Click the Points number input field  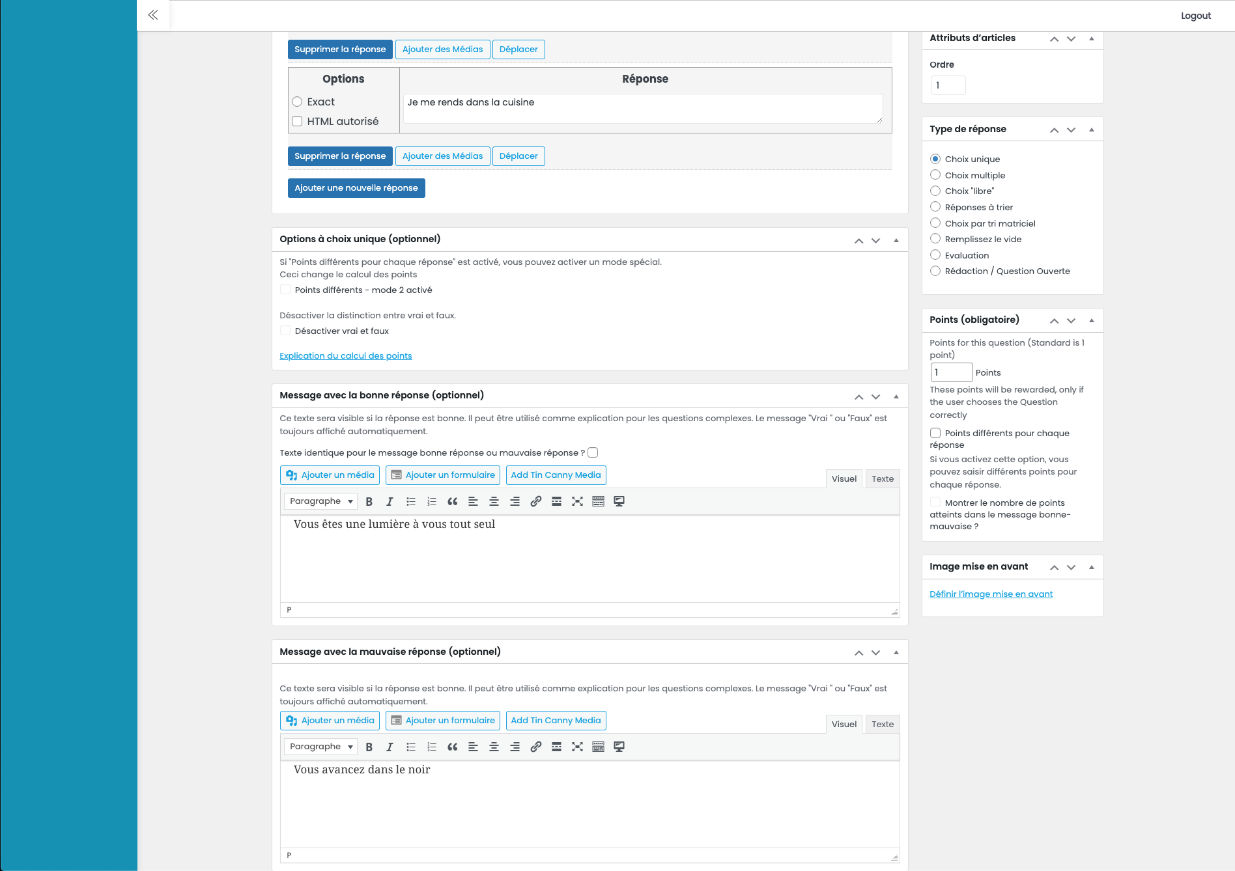pos(951,372)
